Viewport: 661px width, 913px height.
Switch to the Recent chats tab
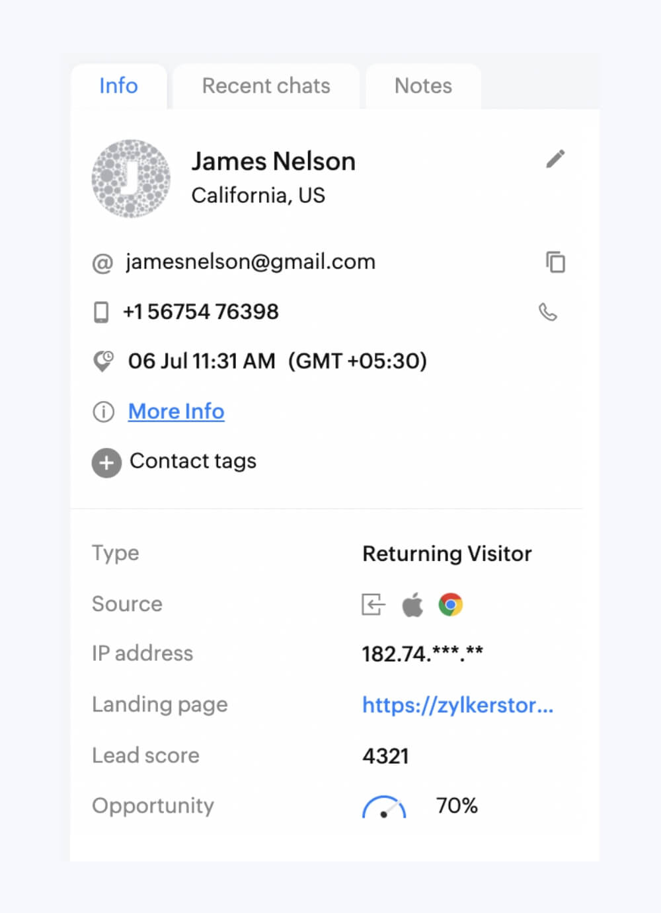(x=266, y=86)
